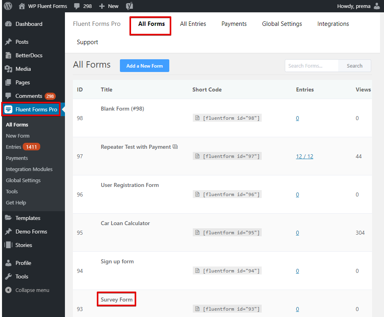Copy shortcode icon for form 97
This screenshot has width=384, height=317.
click(x=198, y=156)
